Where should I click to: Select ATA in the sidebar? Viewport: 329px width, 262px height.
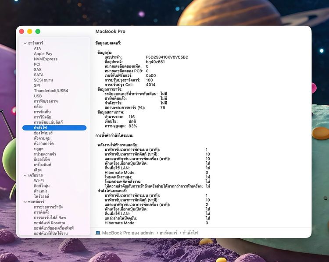[37, 49]
